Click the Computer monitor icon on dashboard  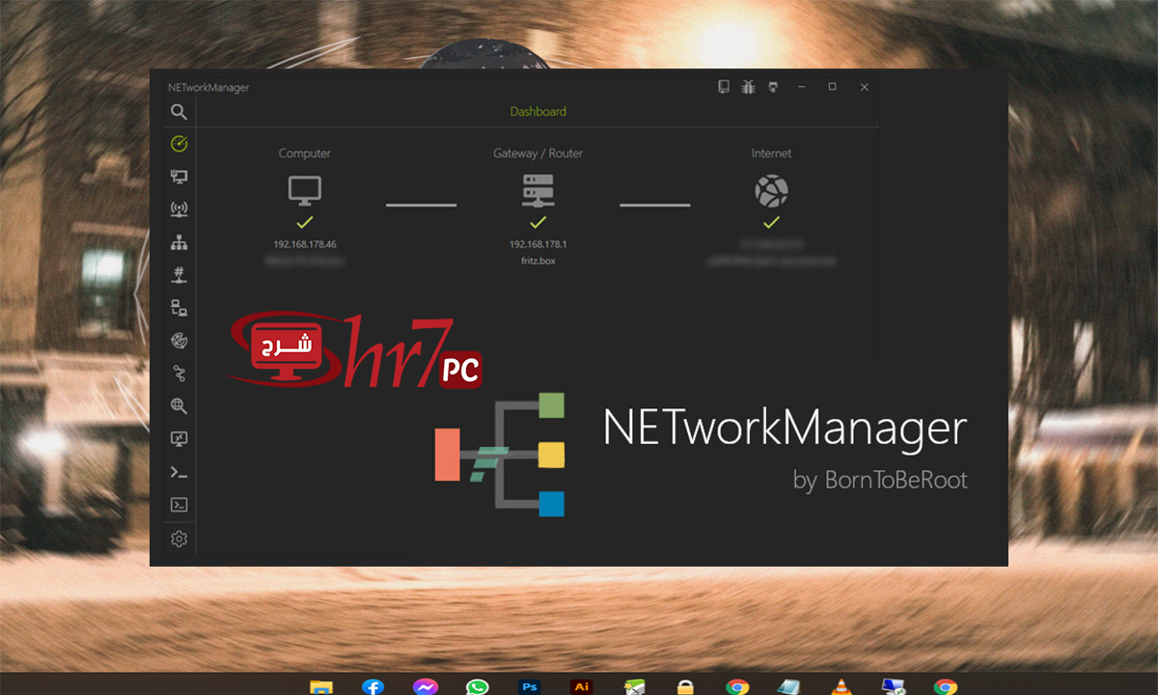(x=305, y=190)
